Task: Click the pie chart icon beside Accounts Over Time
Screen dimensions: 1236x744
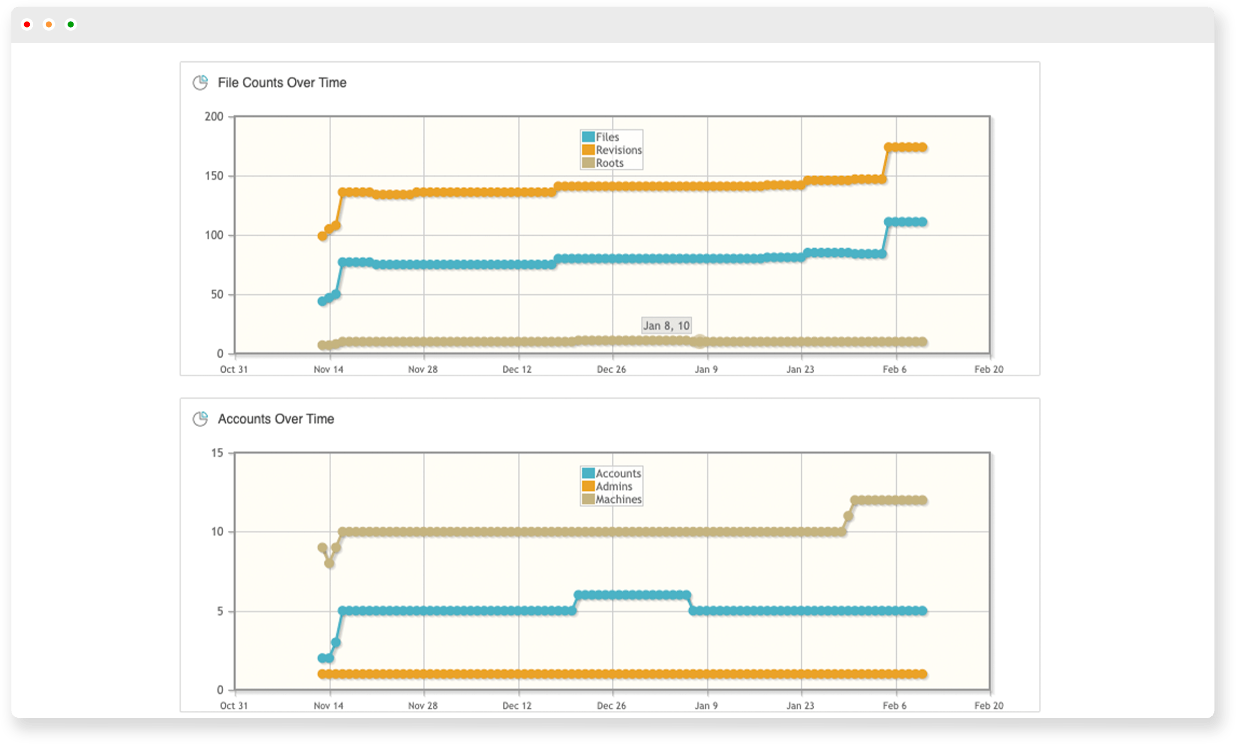Action: [201, 418]
